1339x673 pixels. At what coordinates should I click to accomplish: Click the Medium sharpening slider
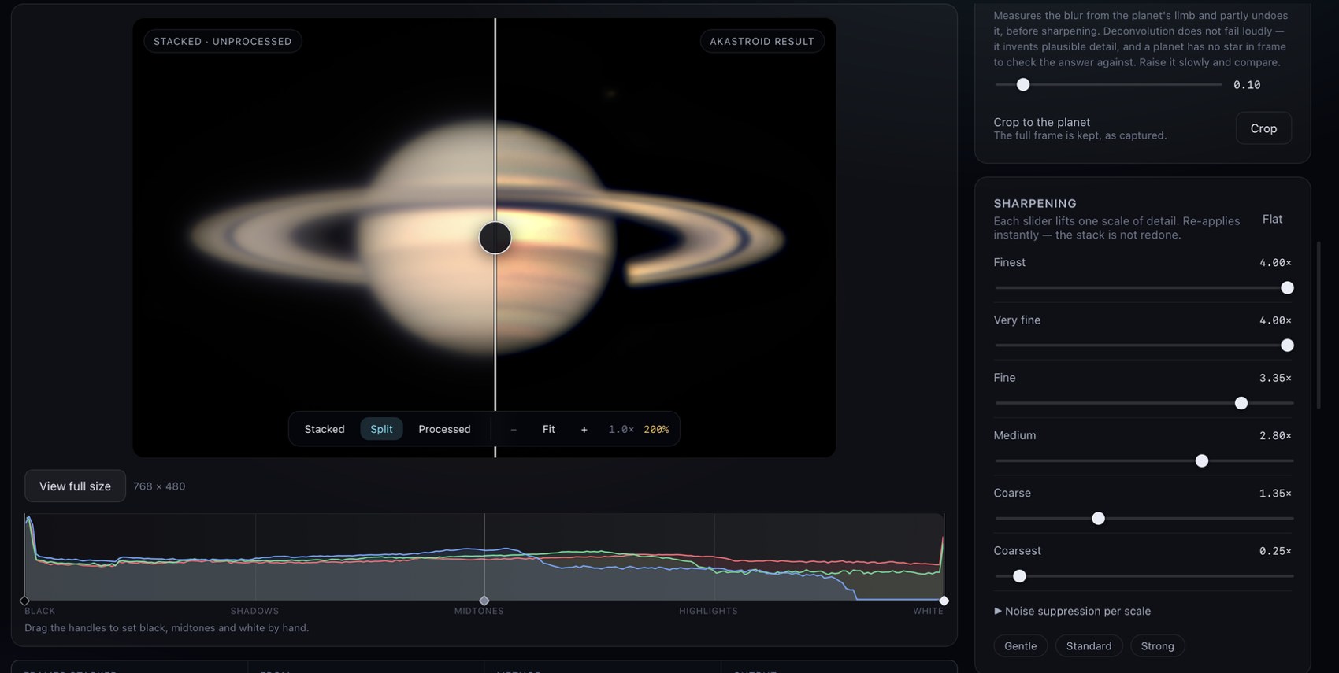(1144, 460)
